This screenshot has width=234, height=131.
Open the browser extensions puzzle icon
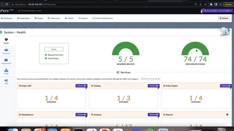(211, 4)
